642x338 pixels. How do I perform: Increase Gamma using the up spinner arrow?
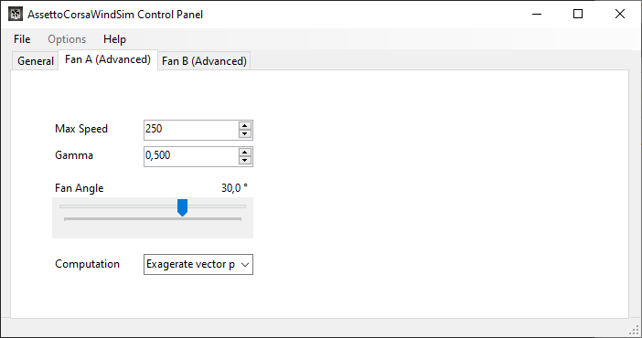pos(245,153)
